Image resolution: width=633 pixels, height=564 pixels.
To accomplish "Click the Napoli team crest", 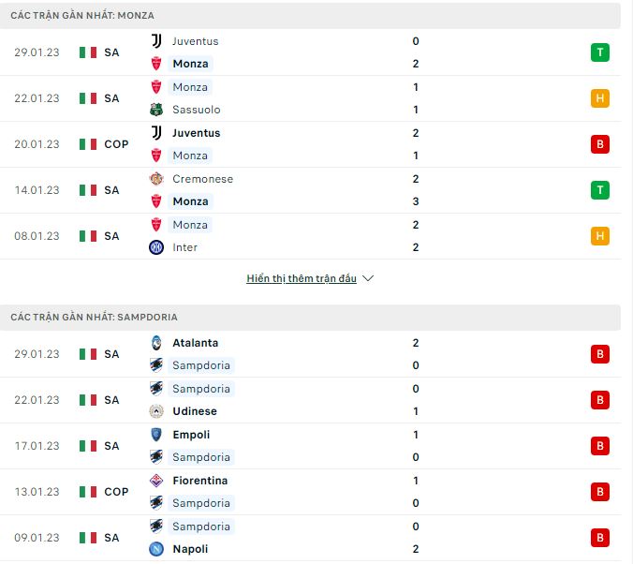I will point(156,549).
